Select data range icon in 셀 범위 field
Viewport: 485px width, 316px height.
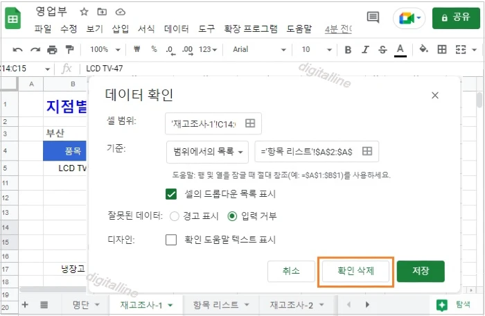click(250, 123)
